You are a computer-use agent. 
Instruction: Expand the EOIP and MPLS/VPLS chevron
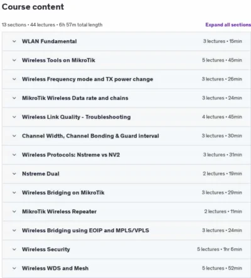tap(14, 230)
